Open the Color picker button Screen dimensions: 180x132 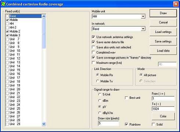(163, 116)
